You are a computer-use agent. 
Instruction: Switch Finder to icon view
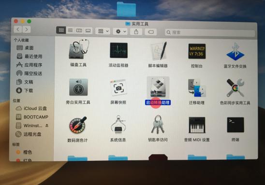pos(61,30)
